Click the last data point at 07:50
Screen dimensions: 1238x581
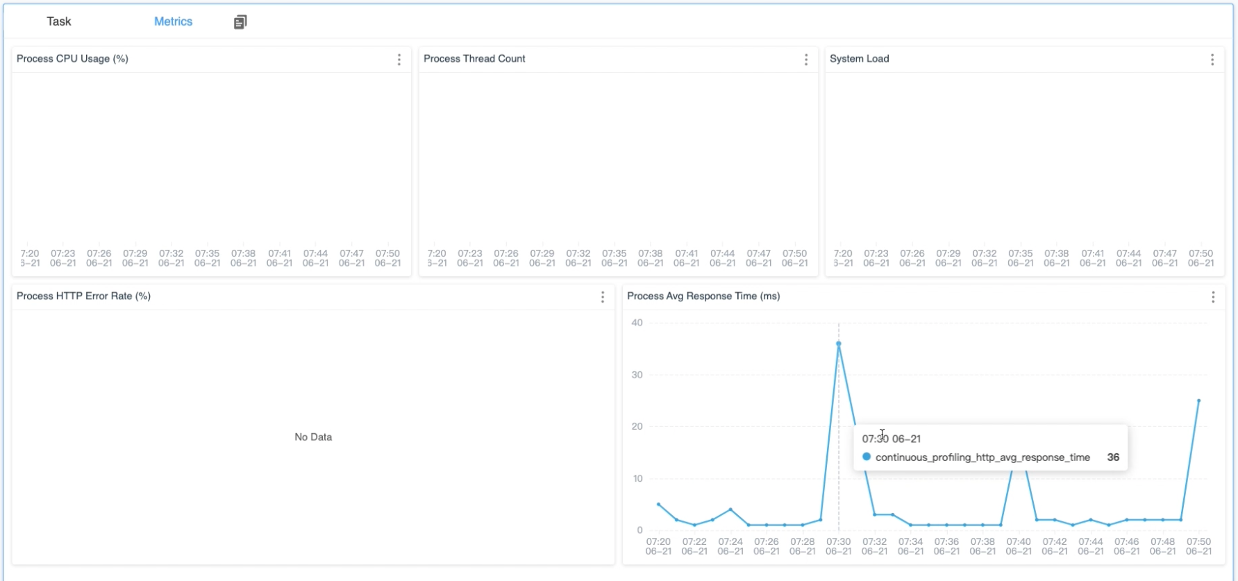1198,401
